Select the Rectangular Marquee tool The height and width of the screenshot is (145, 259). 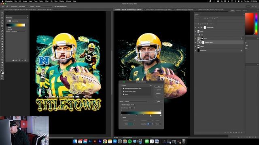pos(2,15)
